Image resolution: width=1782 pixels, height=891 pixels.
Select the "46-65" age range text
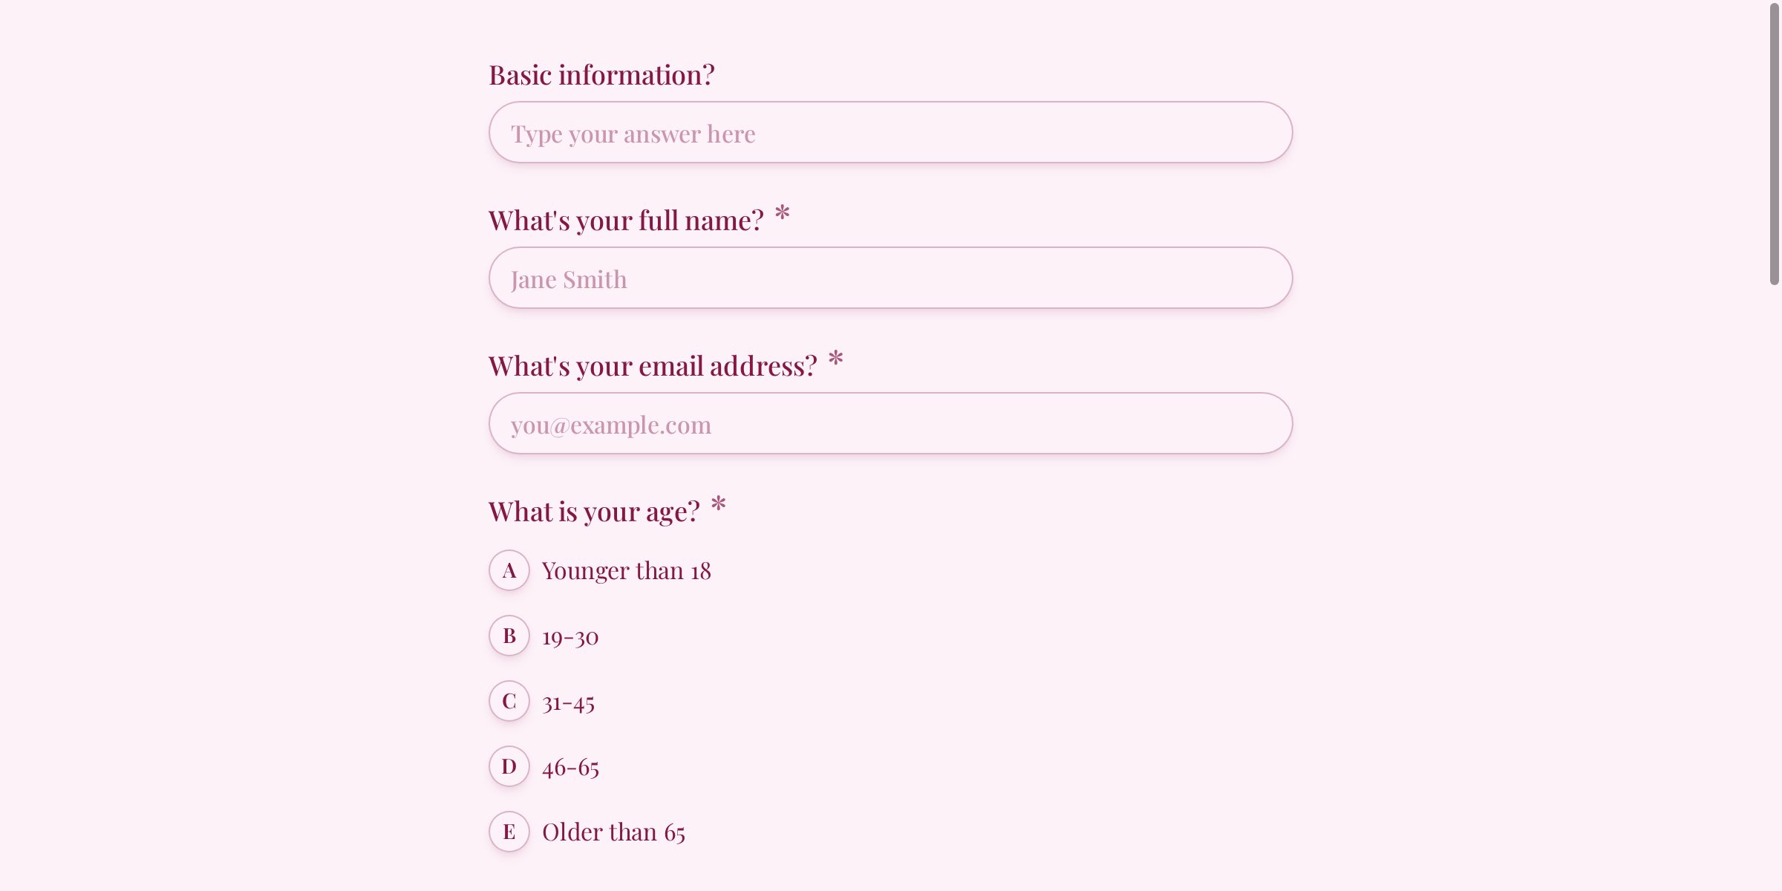pos(570,768)
